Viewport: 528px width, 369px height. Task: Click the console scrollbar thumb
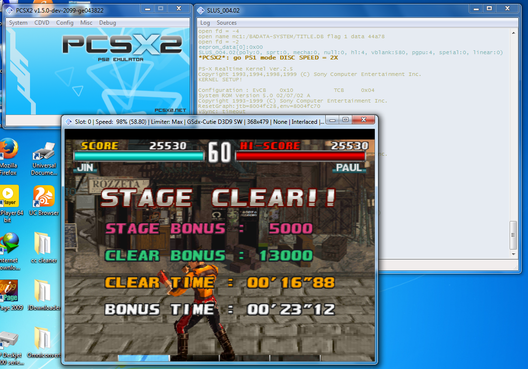(x=513, y=235)
